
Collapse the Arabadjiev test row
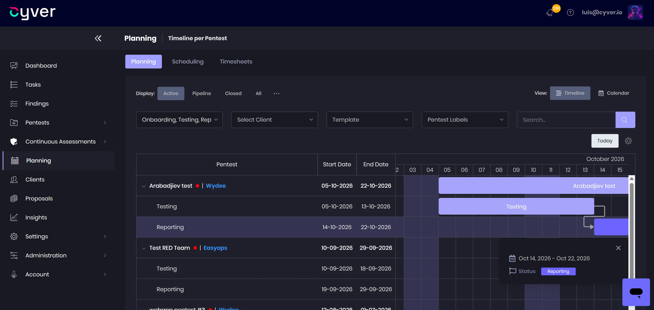[144, 186]
